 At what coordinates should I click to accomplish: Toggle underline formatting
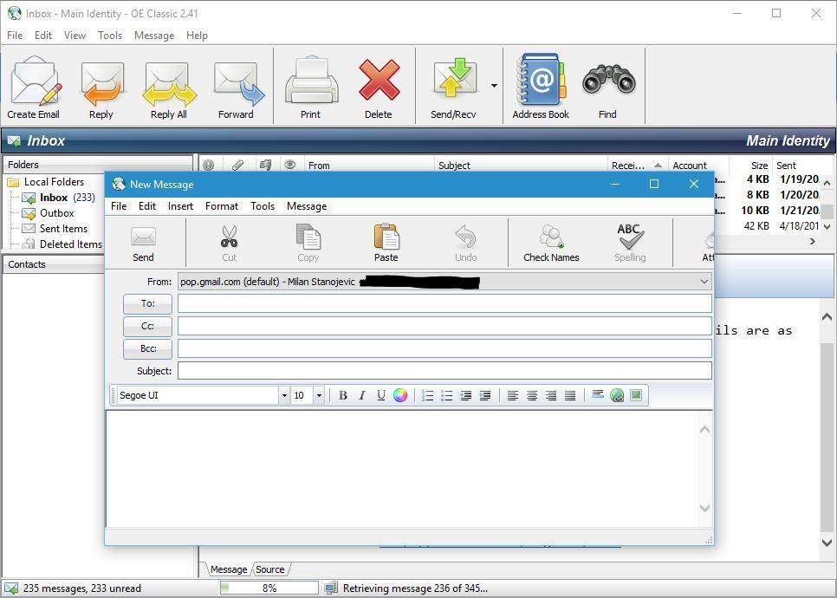click(x=381, y=396)
